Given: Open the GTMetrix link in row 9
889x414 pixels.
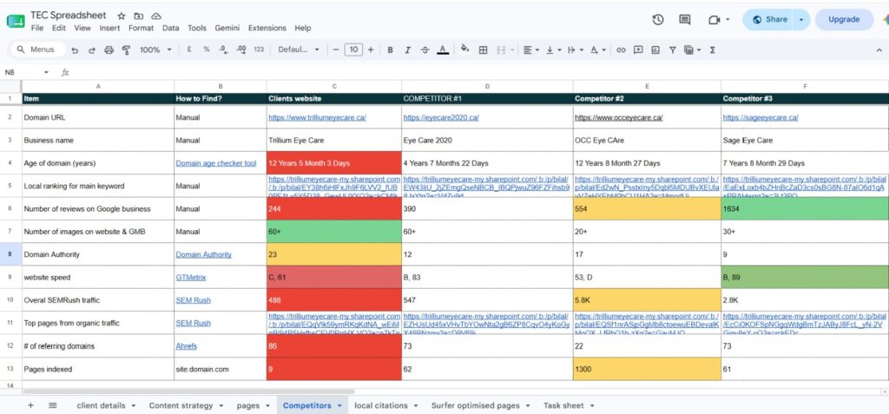Looking at the screenshot, I should pyautogui.click(x=190, y=278).
